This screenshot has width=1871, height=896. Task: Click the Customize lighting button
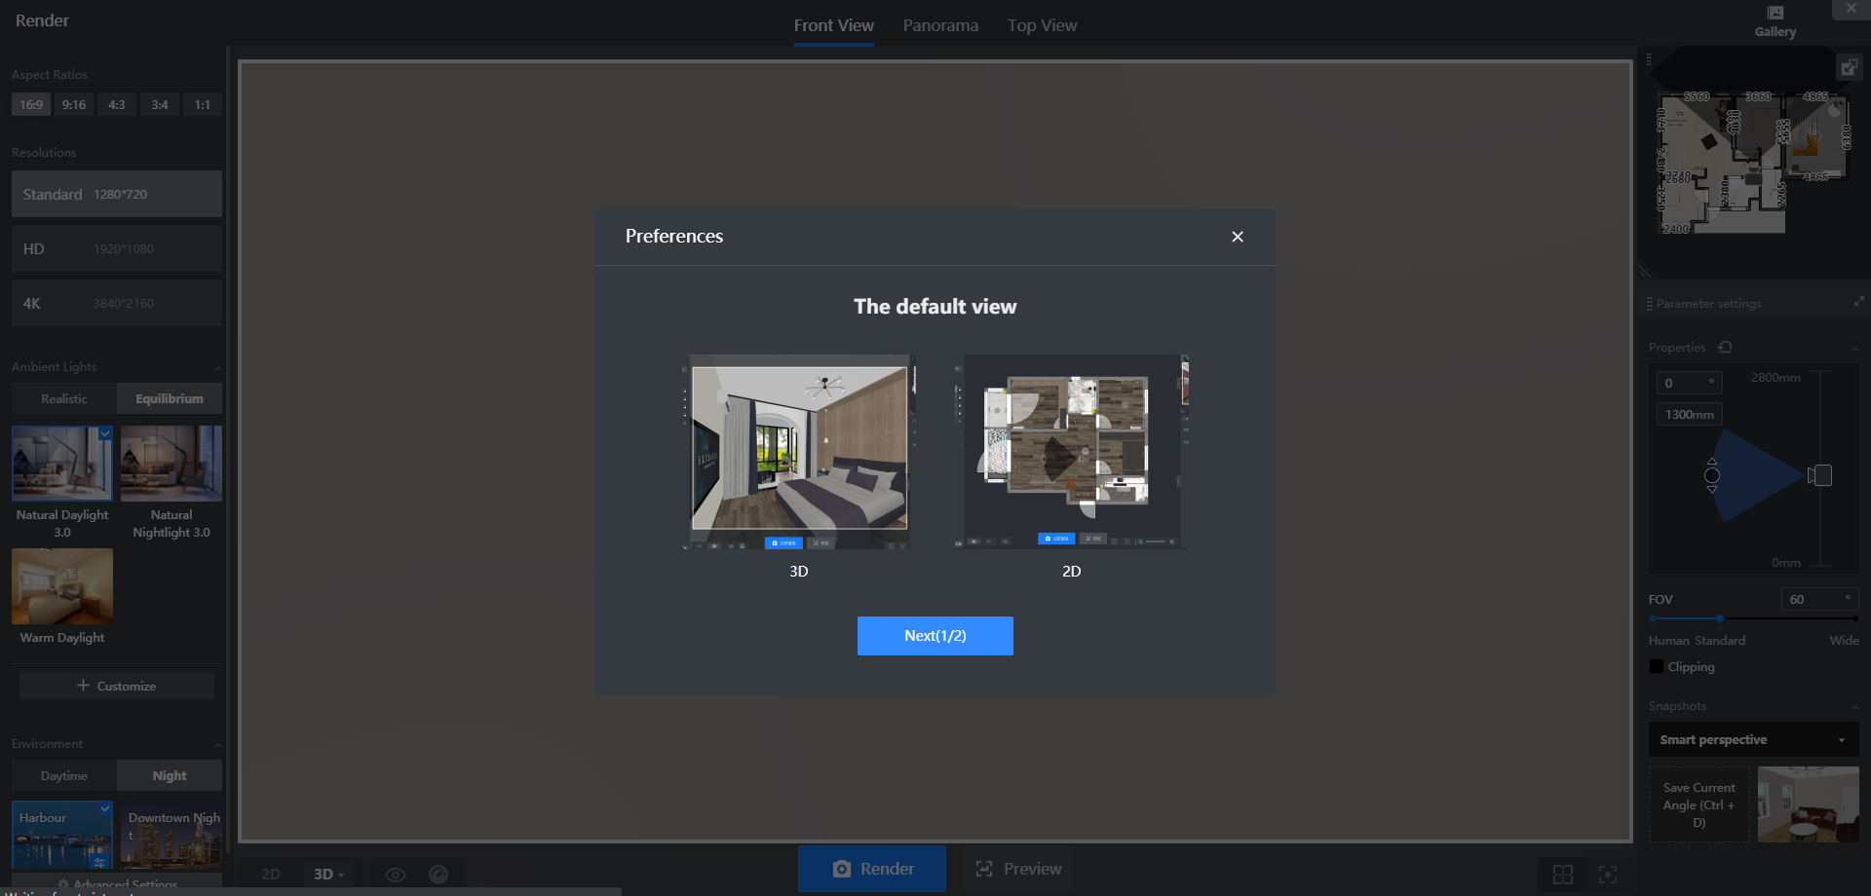click(117, 687)
